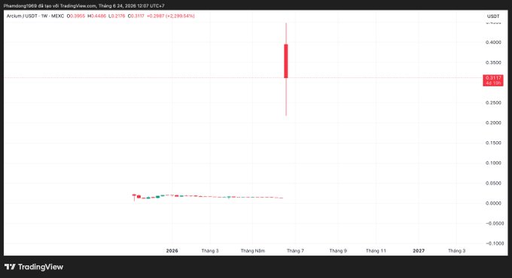Click the 0.4000 price axis label
This screenshot has height=278, width=512.
coord(493,42)
